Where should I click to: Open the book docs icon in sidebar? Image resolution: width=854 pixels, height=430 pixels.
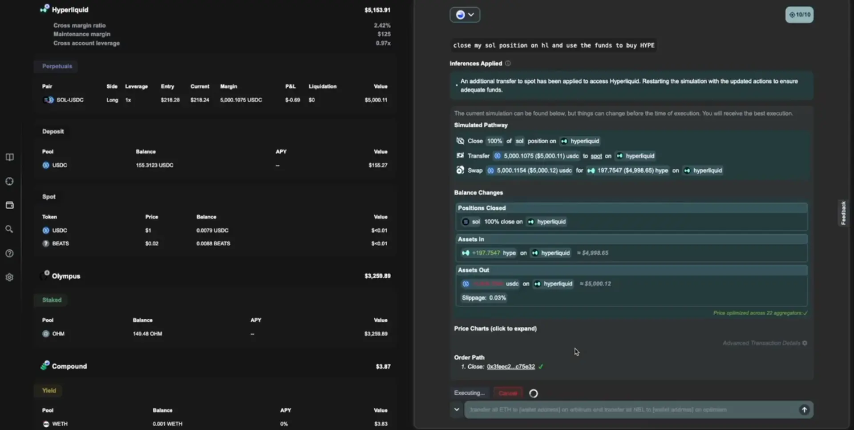(x=9, y=157)
